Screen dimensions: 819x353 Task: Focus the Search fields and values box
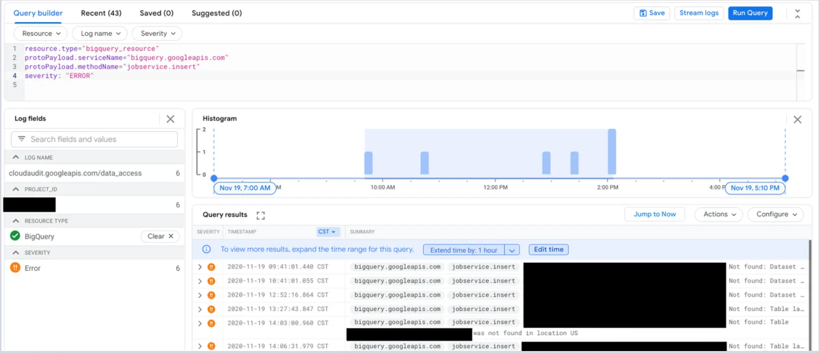click(x=94, y=139)
